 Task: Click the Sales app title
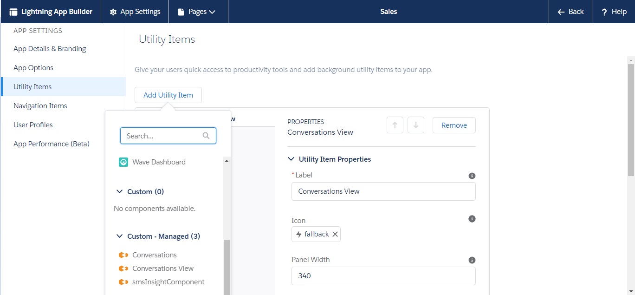coord(389,12)
